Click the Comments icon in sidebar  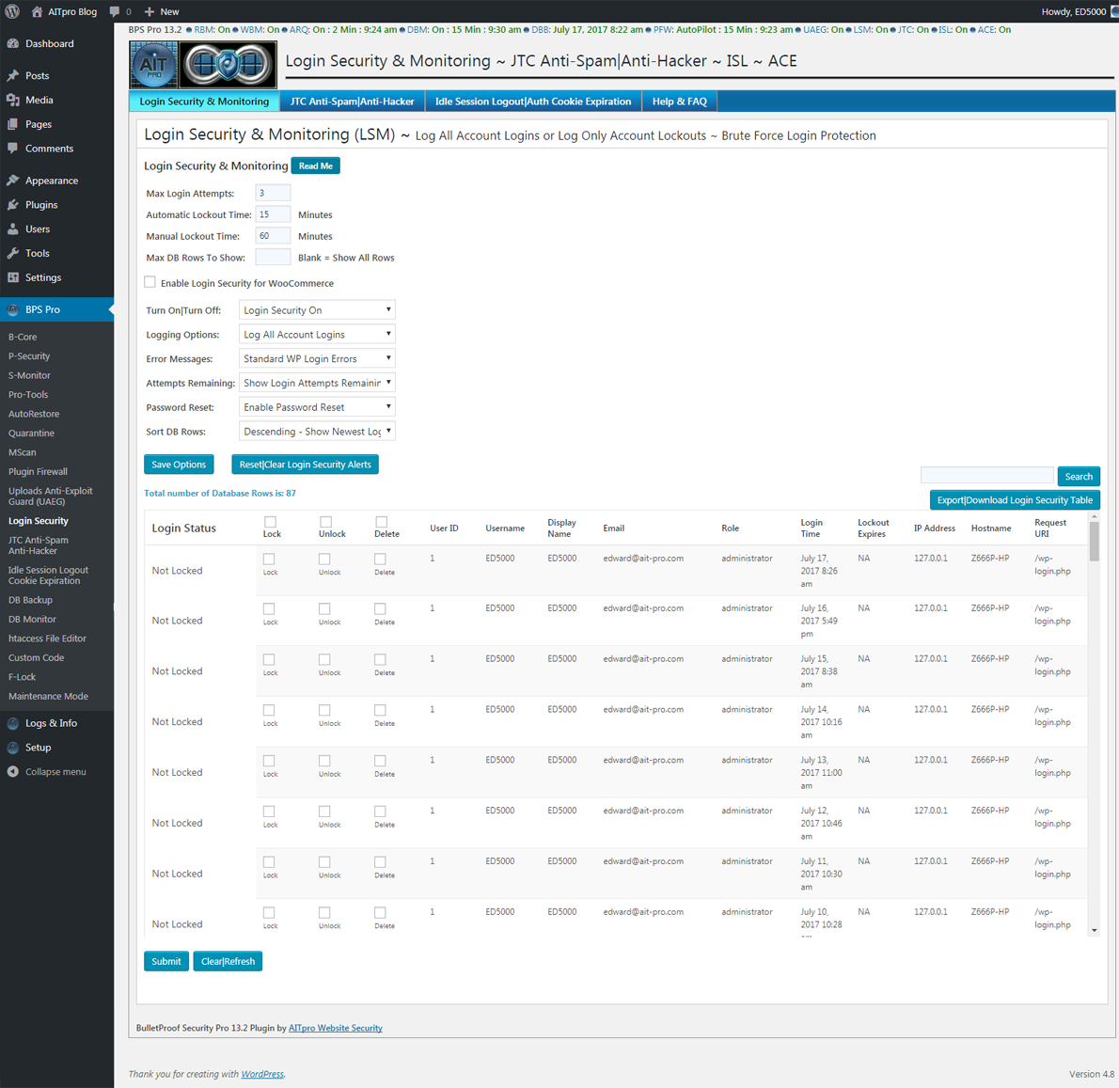pyautogui.click(x=13, y=149)
